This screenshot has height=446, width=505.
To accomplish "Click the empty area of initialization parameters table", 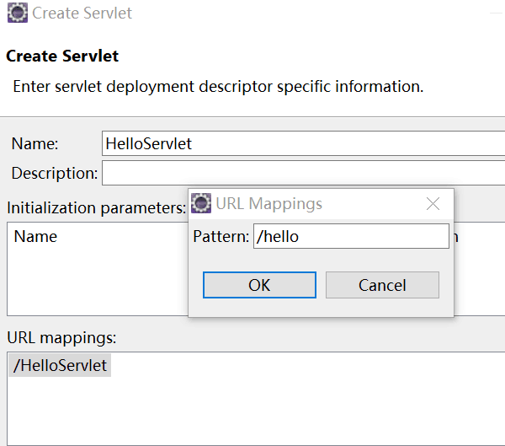I will 97,281.
